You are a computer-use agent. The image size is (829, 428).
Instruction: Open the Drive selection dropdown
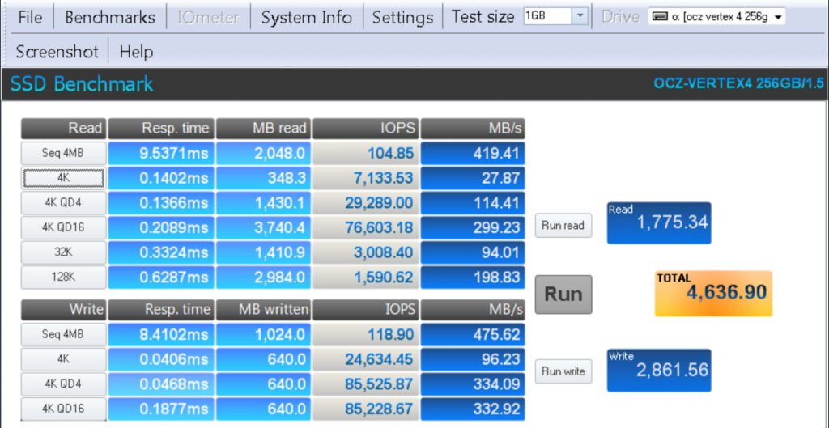(x=716, y=17)
